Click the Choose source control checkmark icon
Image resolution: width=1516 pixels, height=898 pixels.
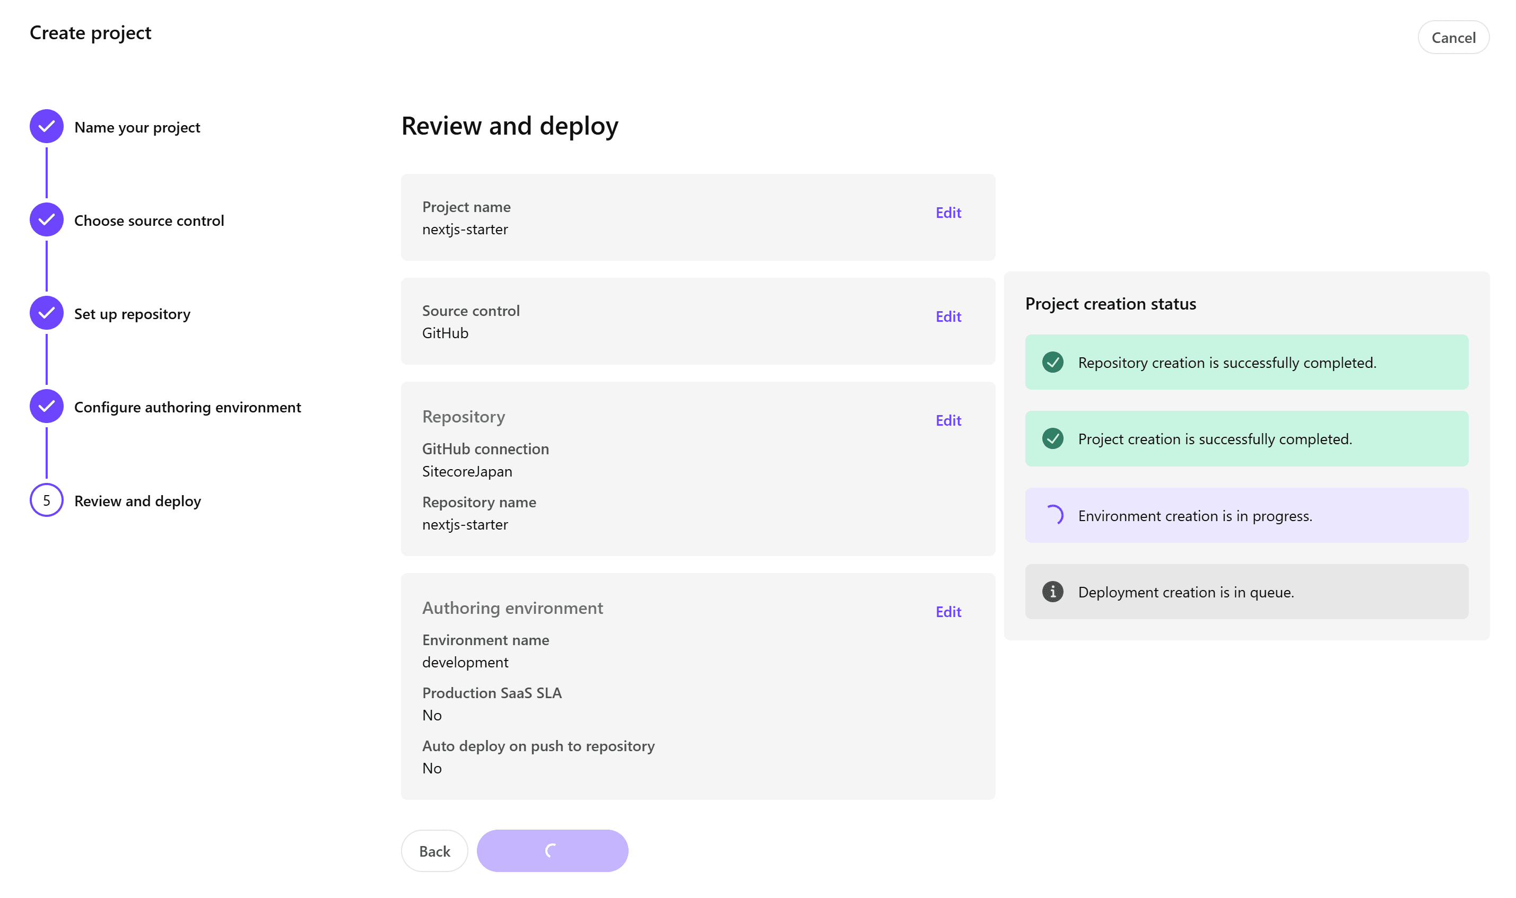(47, 219)
